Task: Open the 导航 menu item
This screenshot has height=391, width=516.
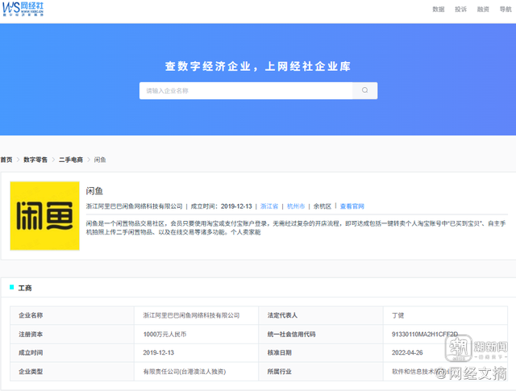Action: point(506,10)
